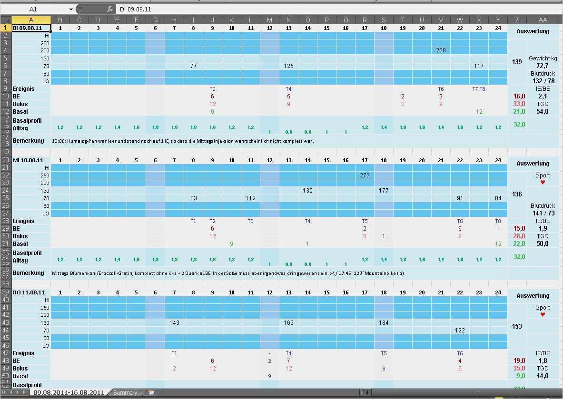
Task: Select the 09.08.2011-16.08.2011 sheet tab
Action: [x=68, y=392]
